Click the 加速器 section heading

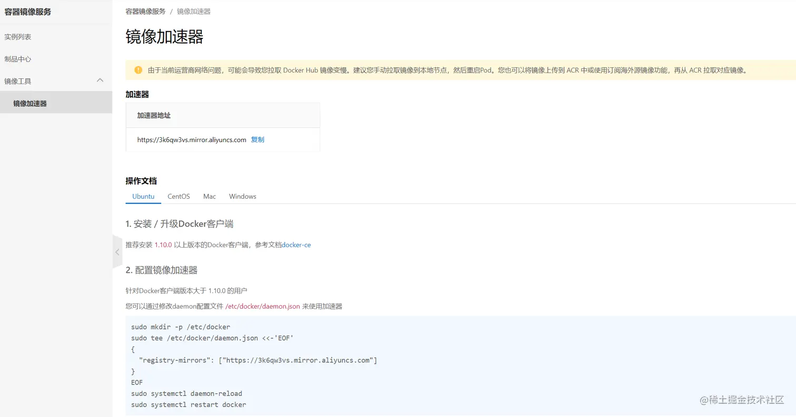137,94
